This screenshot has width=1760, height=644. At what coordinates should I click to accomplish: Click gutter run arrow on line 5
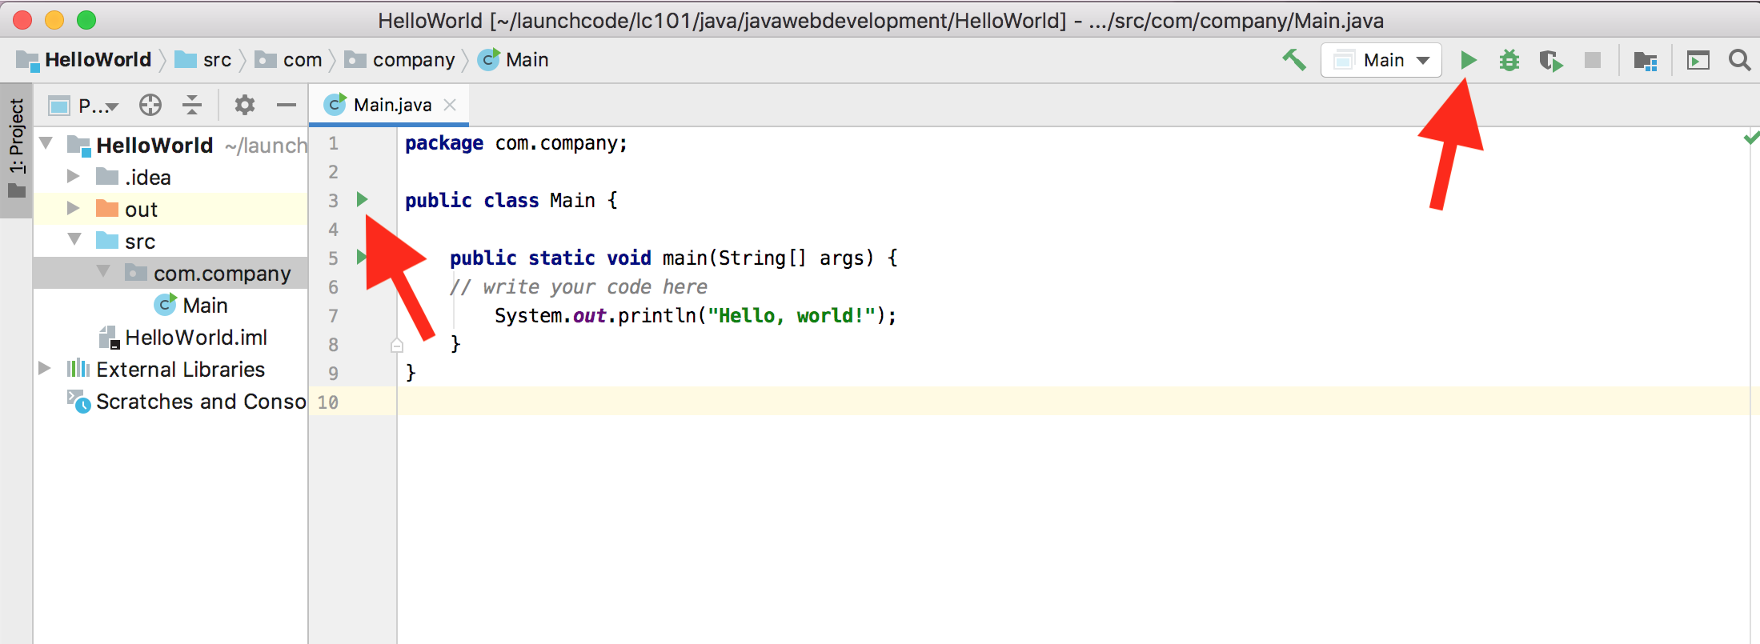click(360, 257)
